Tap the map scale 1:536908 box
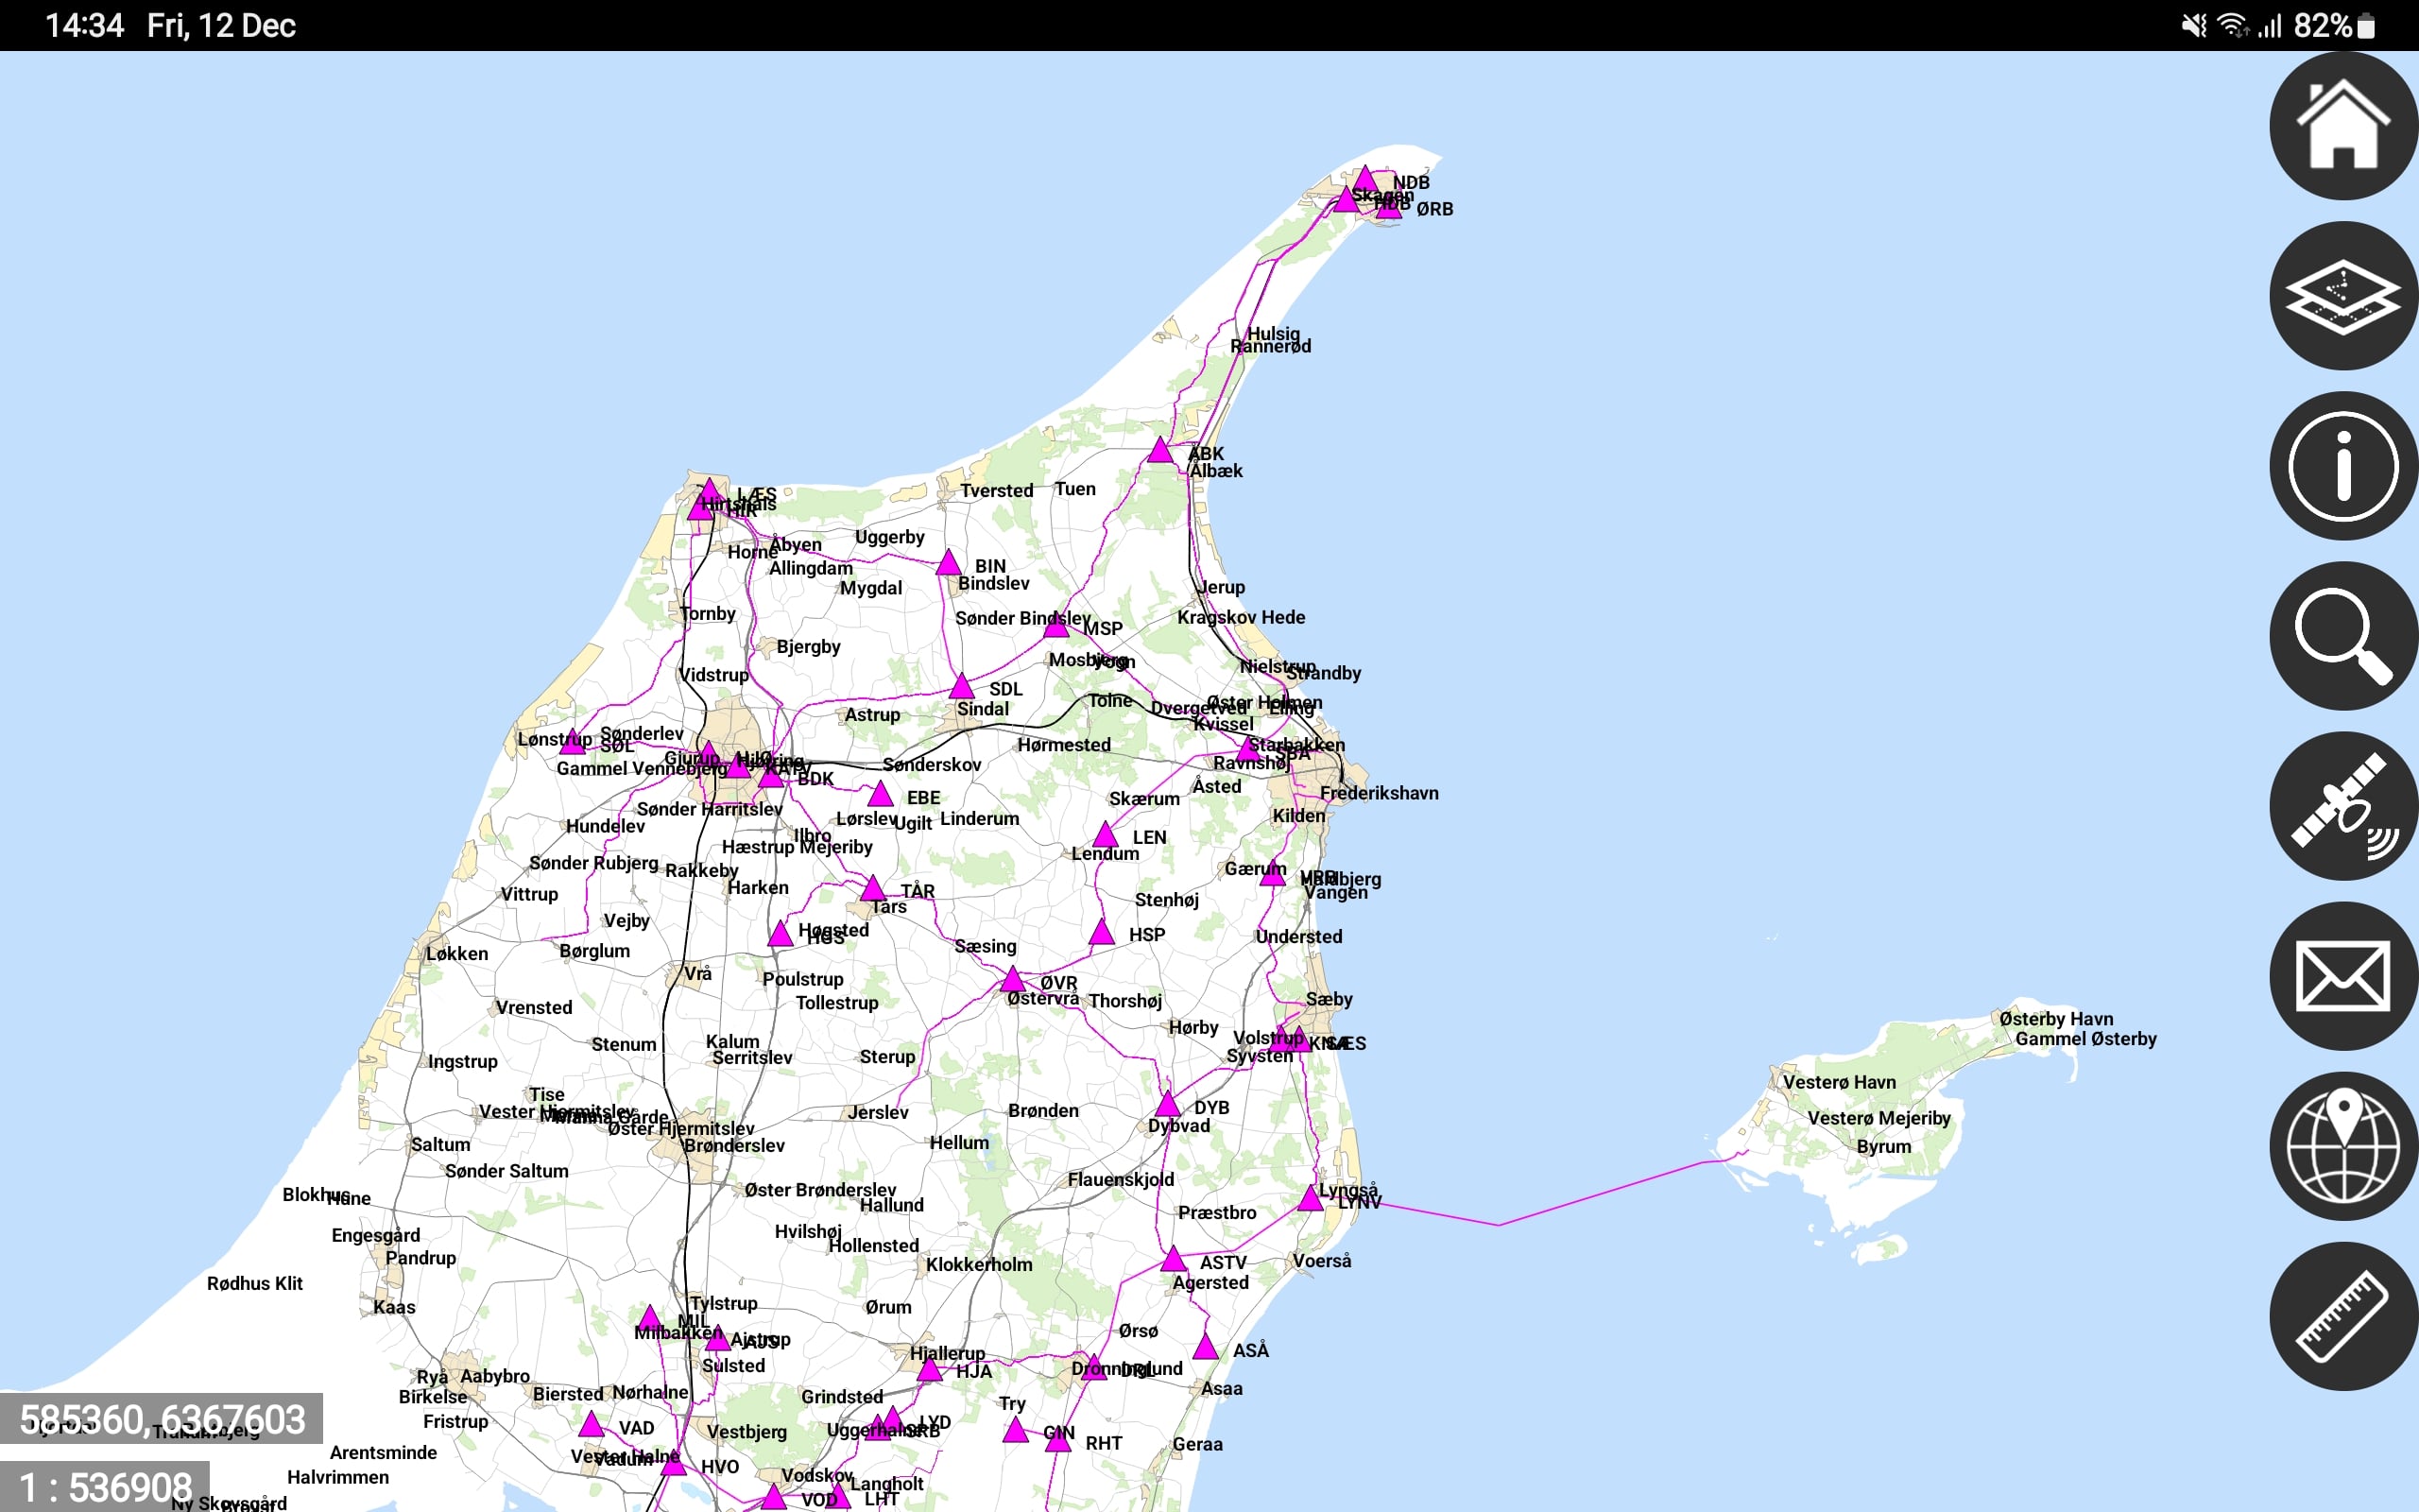Screen dimensions: 2419x1512 pos(105,1487)
